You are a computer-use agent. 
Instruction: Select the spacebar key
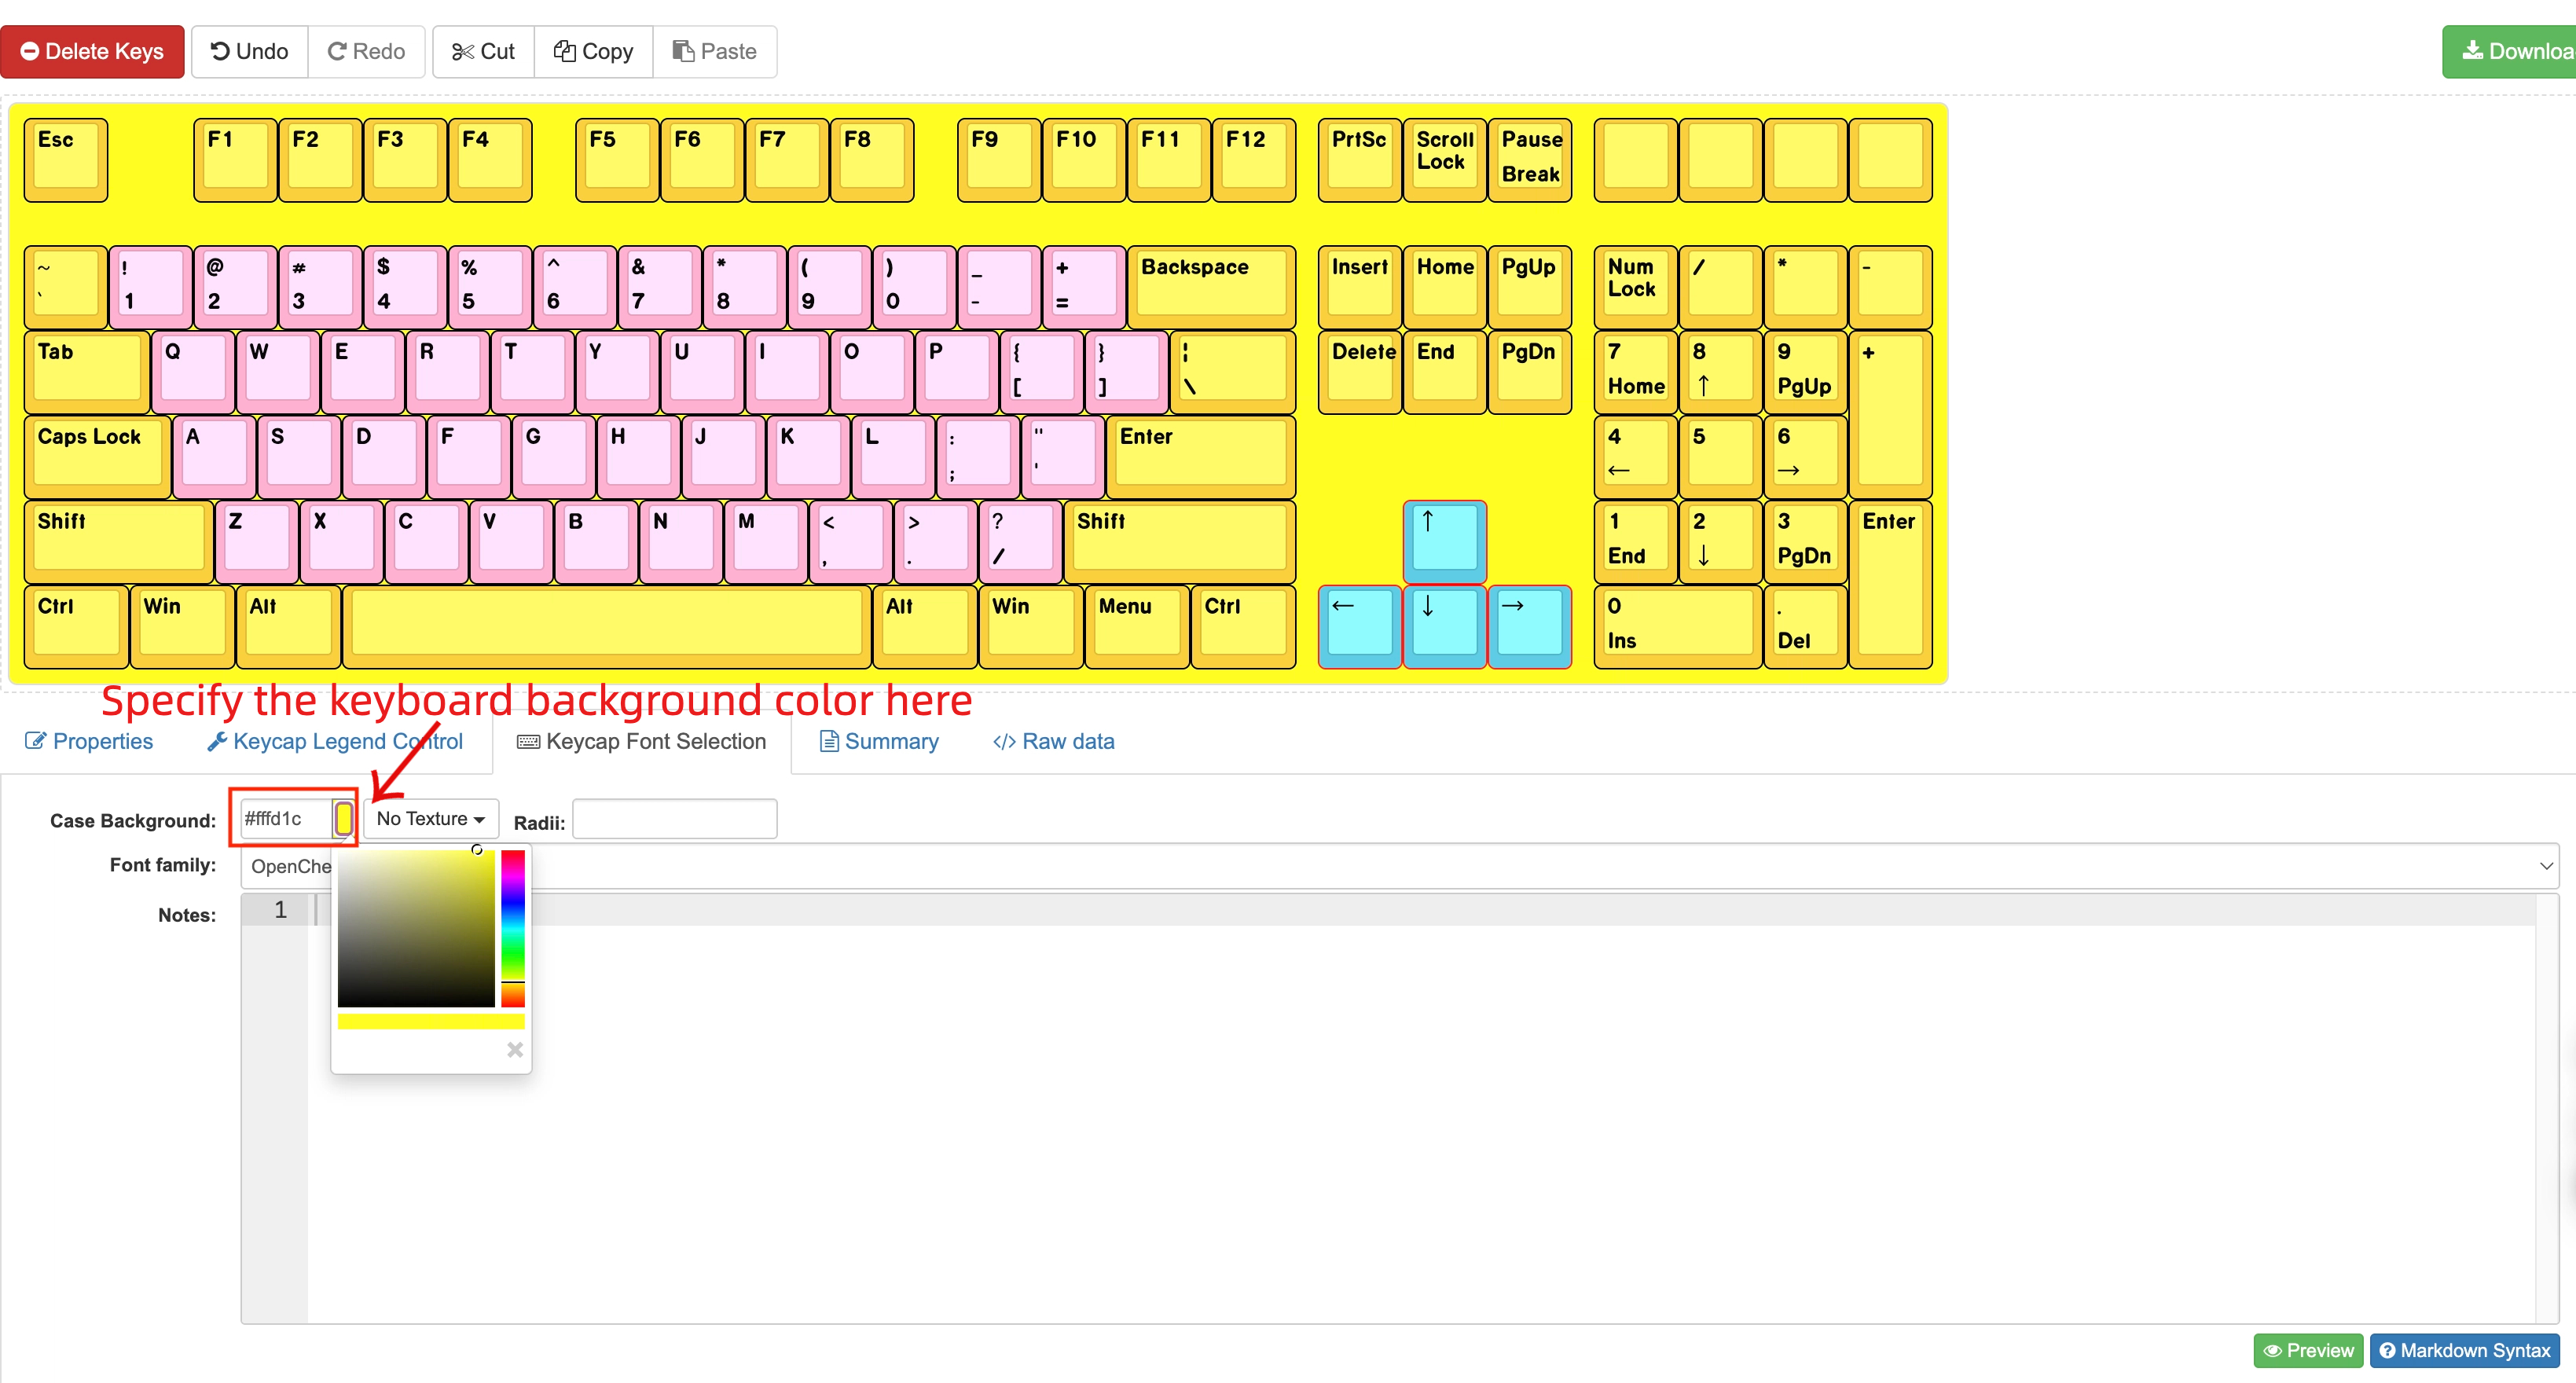click(x=607, y=627)
